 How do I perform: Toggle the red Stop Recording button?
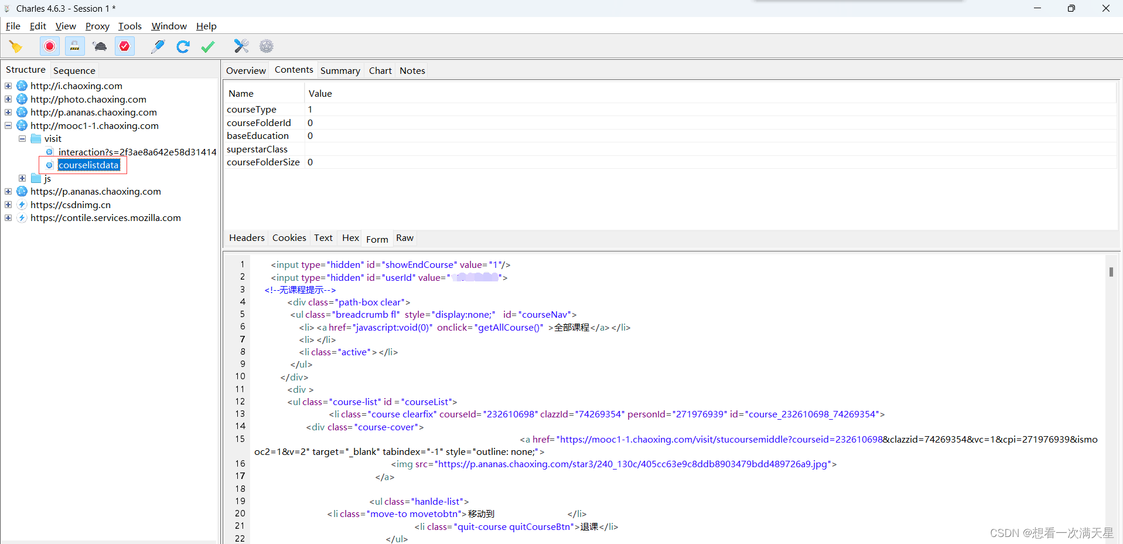50,46
